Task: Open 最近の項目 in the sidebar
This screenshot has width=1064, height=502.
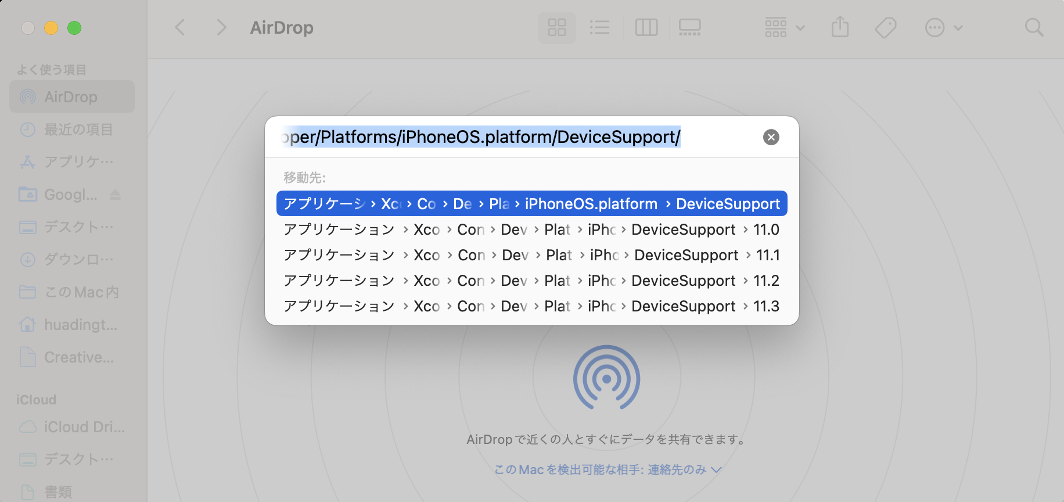Action: (x=72, y=129)
